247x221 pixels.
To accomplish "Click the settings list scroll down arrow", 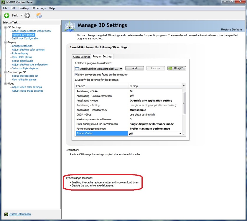I will tap(184, 134).
